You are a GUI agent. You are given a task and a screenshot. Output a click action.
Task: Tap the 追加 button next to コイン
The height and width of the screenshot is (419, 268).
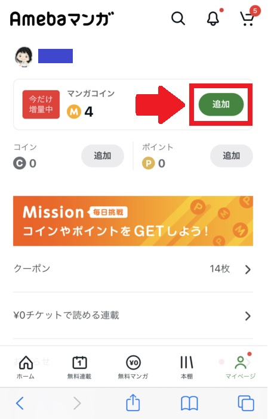click(x=103, y=156)
